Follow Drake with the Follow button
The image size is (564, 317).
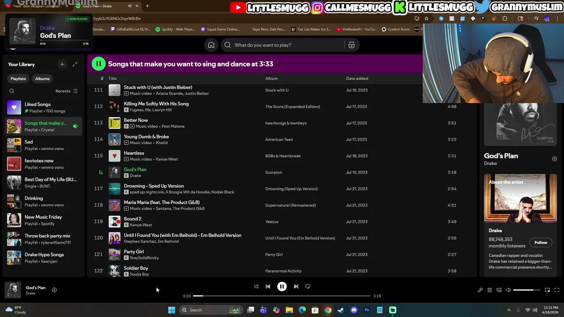coord(541,243)
